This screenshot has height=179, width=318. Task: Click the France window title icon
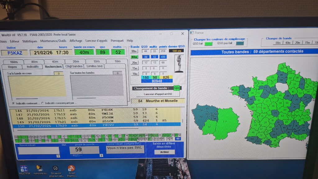tap(192, 33)
